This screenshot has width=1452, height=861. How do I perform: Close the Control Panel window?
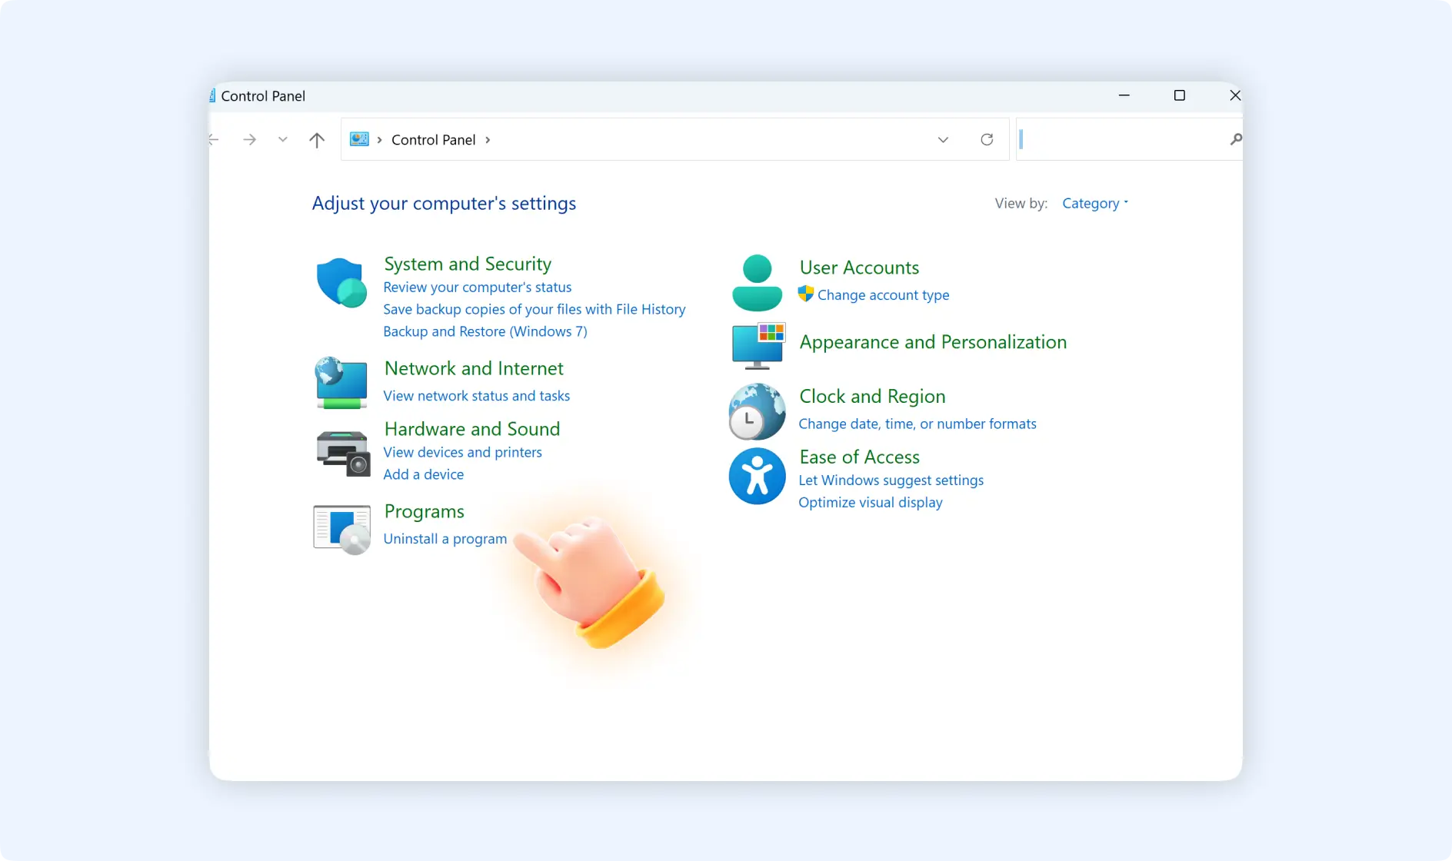point(1235,95)
